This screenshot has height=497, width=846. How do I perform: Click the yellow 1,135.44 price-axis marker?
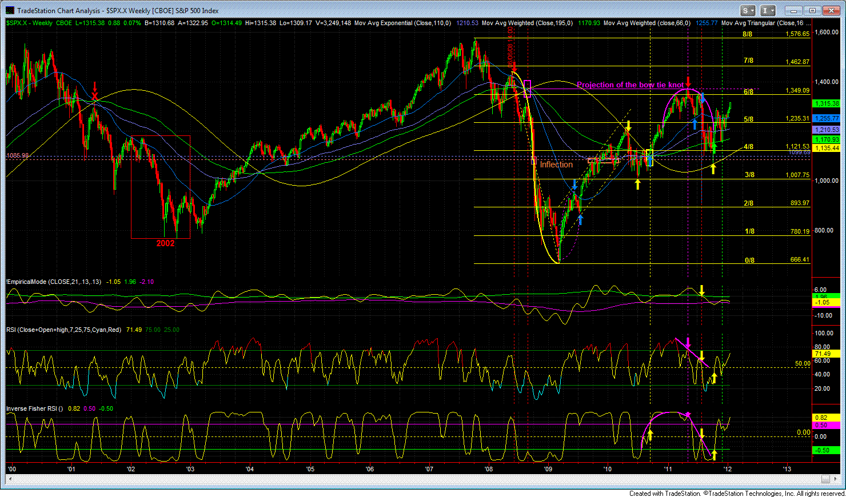point(826,148)
